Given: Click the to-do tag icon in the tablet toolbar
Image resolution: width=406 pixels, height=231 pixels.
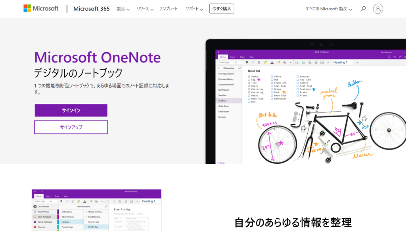Looking at the screenshot, I should 322,62.
